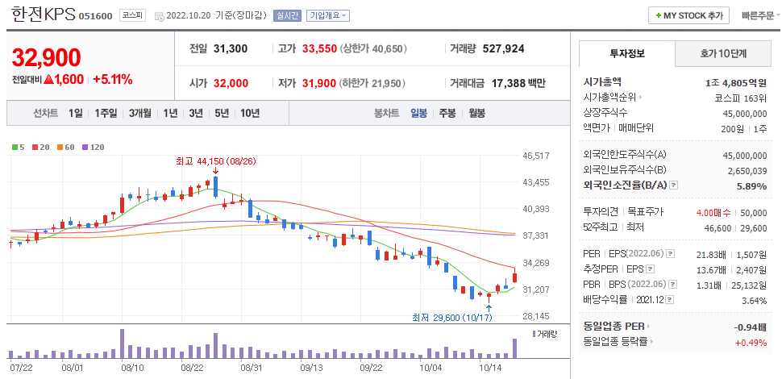The height and width of the screenshot is (379, 782).
Task: Click the 한전KPS stock name heading
Action: point(44,15)
